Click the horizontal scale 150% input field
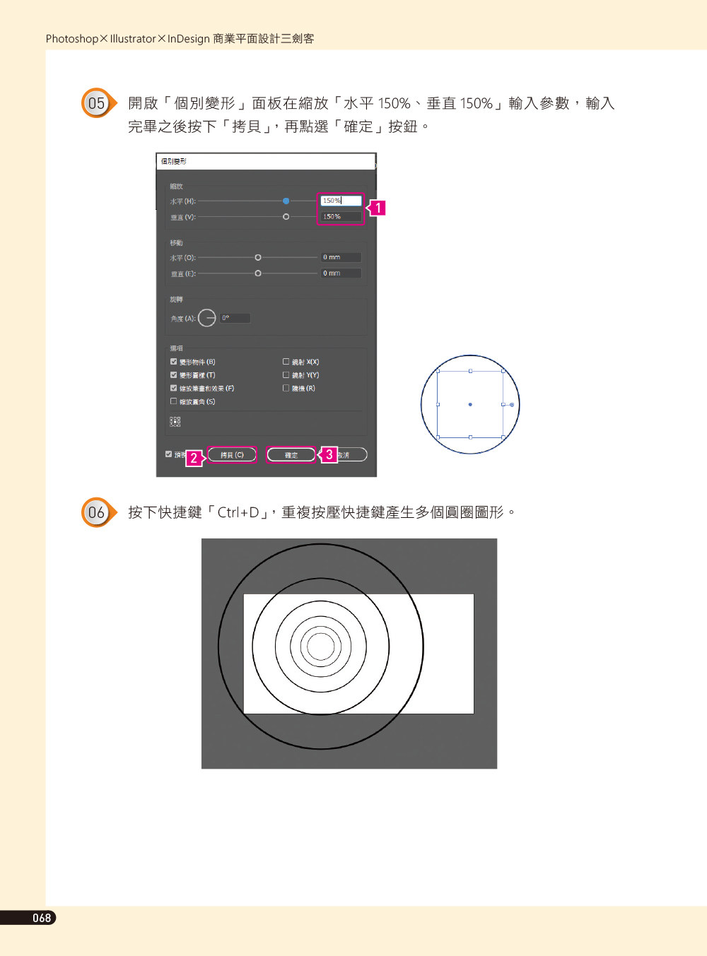 point(341,201)
